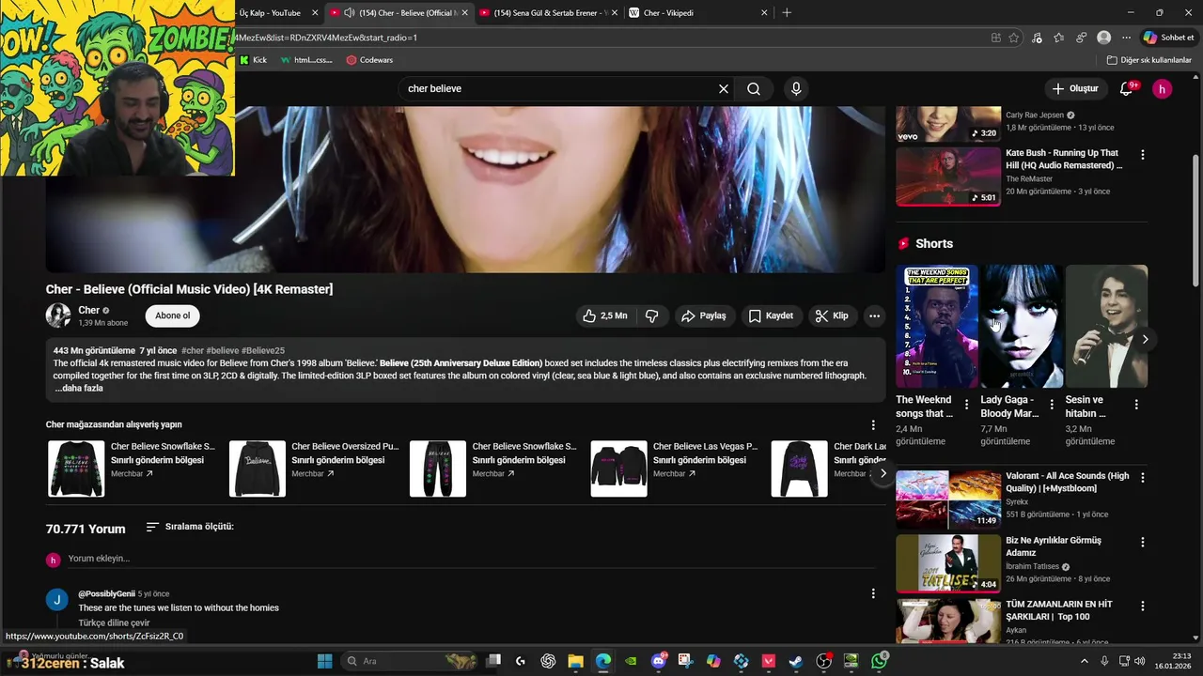
Task: Open Cher Believe Oversized product thumbnail
Action: (x=258, y=469)
